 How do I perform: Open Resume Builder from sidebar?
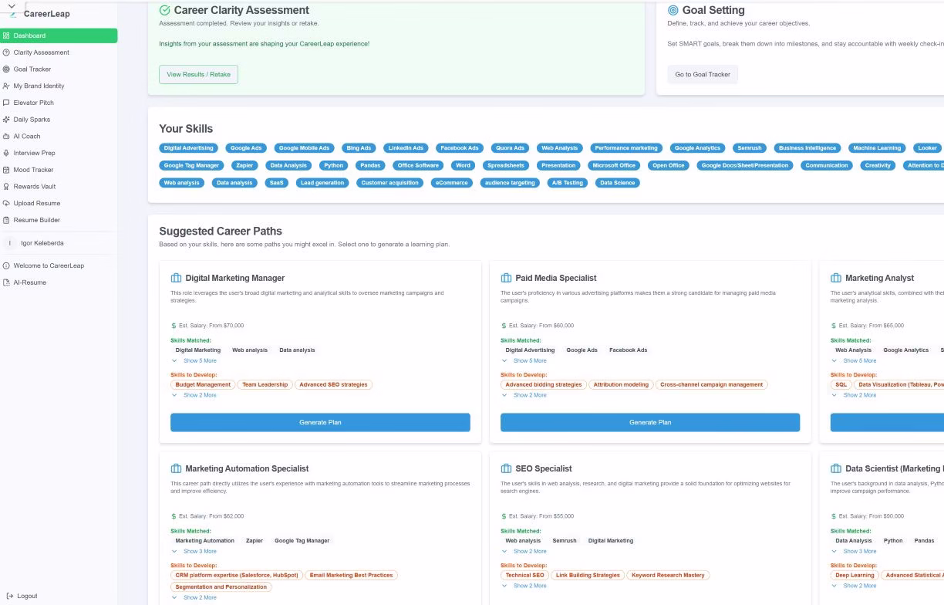point(36,220)
